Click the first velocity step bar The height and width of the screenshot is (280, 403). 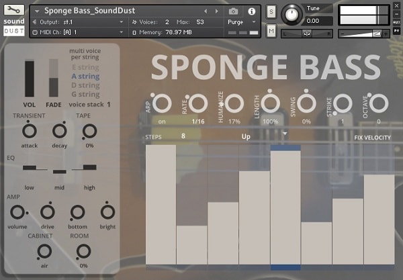point(161,205)
